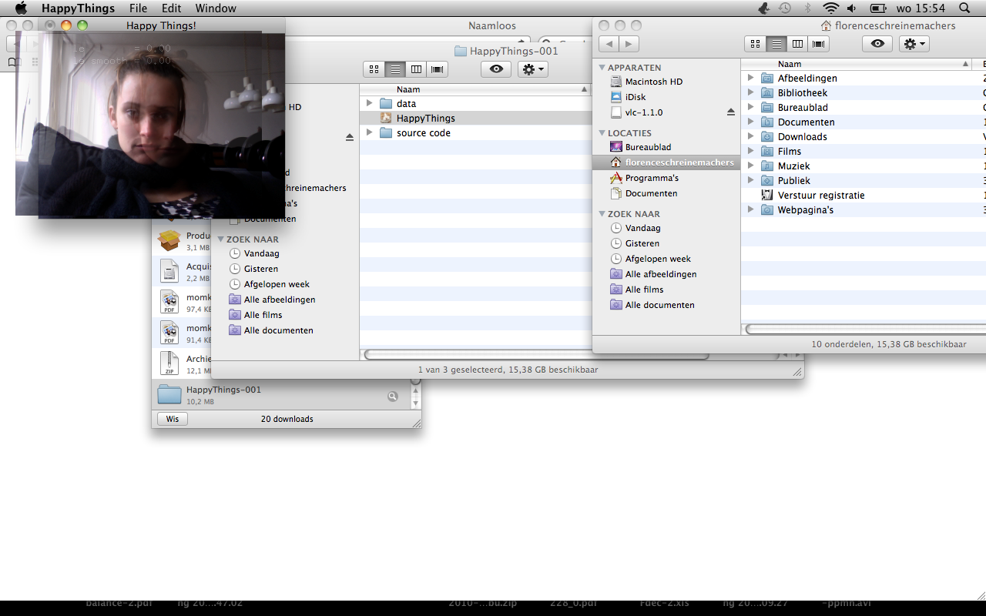Image resolution: width=986 pixels, height=616 pixels.
Task: Expand the data folder
Action: click(369, 103)
